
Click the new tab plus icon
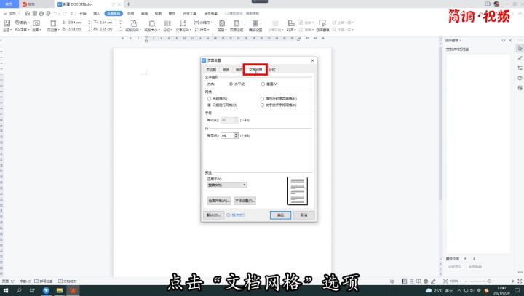(x=129, y=4)
